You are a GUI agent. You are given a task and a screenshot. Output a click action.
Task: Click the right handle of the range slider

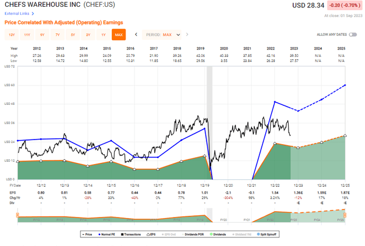(344, 215)
